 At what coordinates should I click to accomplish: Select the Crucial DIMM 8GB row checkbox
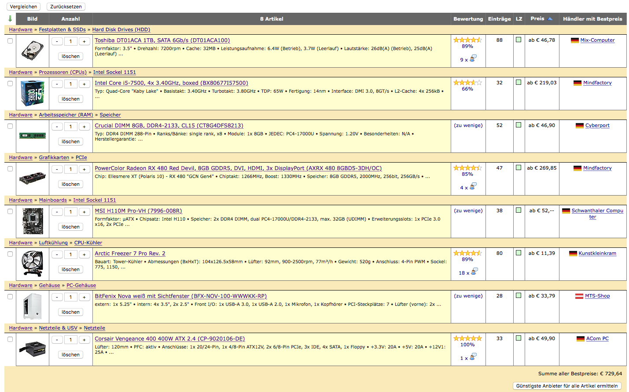[10, 126]
